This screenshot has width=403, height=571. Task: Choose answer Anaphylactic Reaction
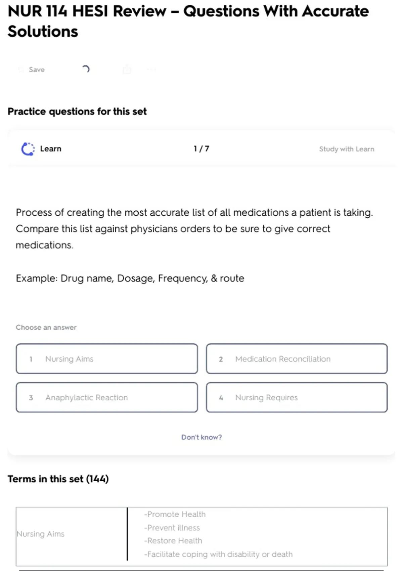click(x=106, y=397)
